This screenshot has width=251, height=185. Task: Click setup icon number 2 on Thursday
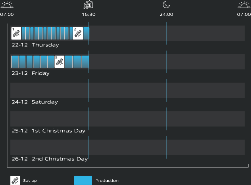point(78,33)
